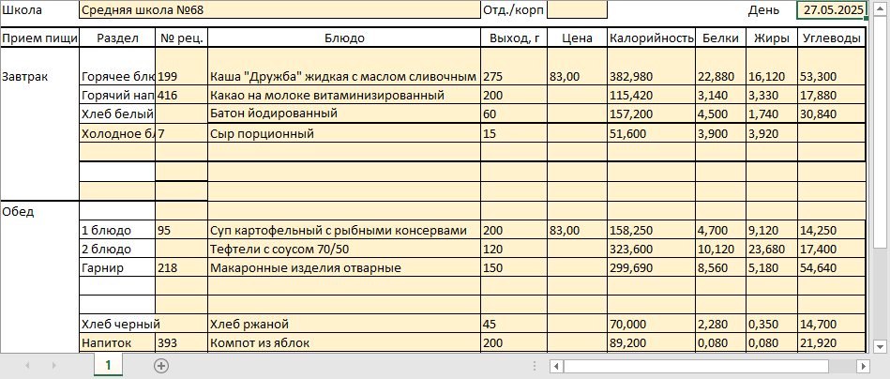Select section cell Гарнир
890x379 pixels.
[117, 267]
